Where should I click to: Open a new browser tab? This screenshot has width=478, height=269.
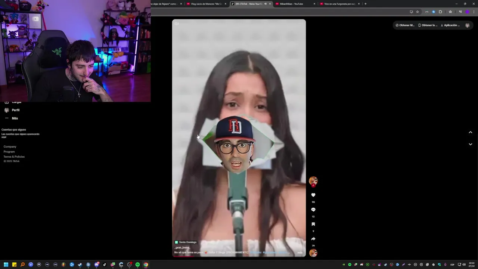(365, 4)
